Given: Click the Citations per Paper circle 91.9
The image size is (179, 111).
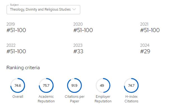Looking at the screenshot, I should tap(74, 86).
